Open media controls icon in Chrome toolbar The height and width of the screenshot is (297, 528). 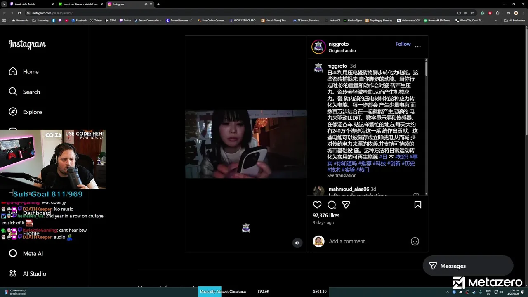tap(509, 13)
